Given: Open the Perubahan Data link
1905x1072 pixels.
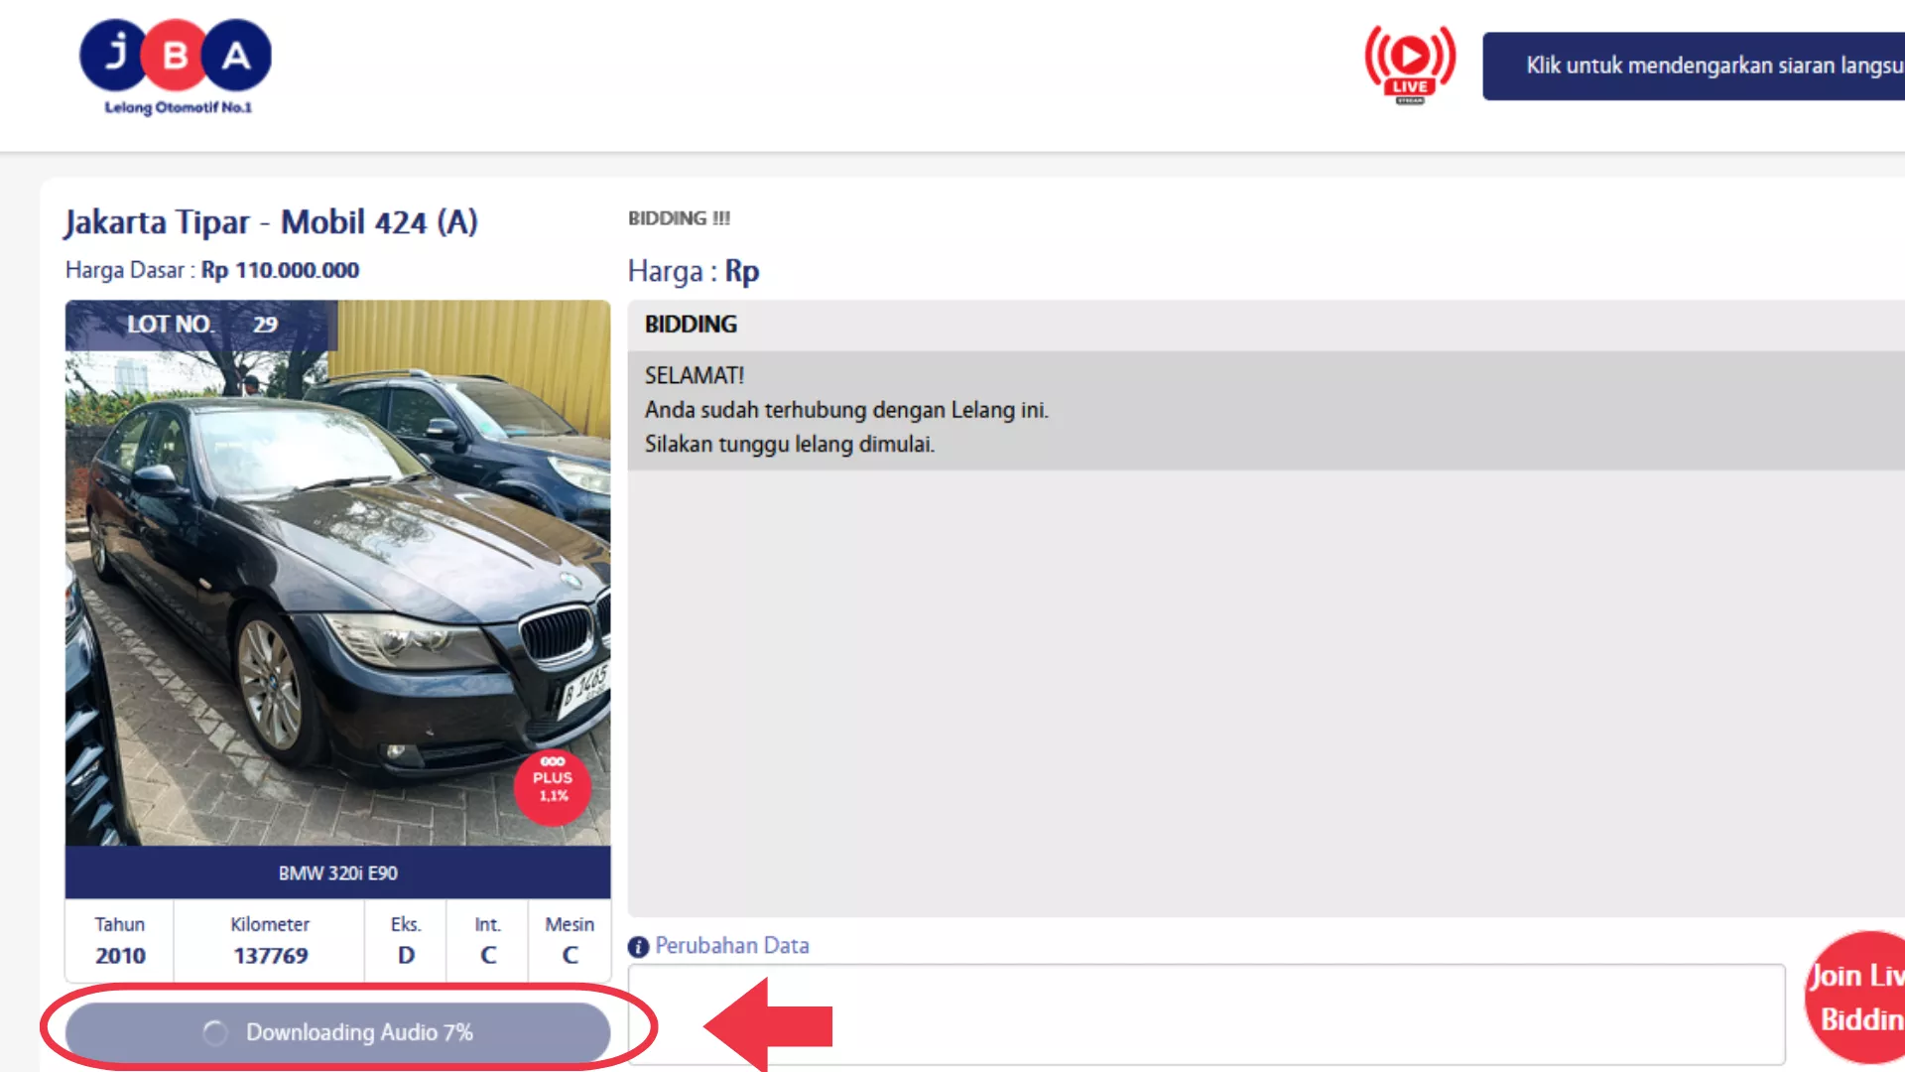Looking at the screenshot, I should coord(732,946).
